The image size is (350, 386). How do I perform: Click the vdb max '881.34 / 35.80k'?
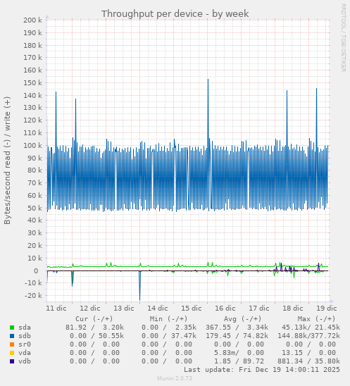pos(309,361)
